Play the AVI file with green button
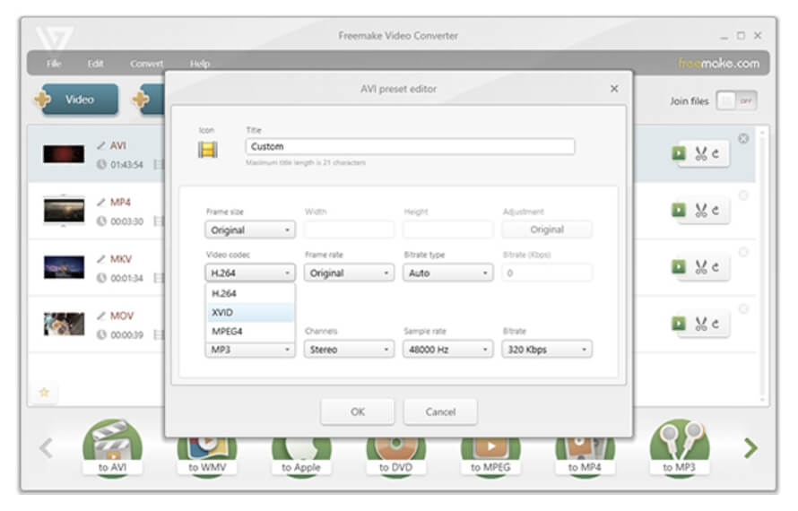798x511 pixels. click(679, 153)
